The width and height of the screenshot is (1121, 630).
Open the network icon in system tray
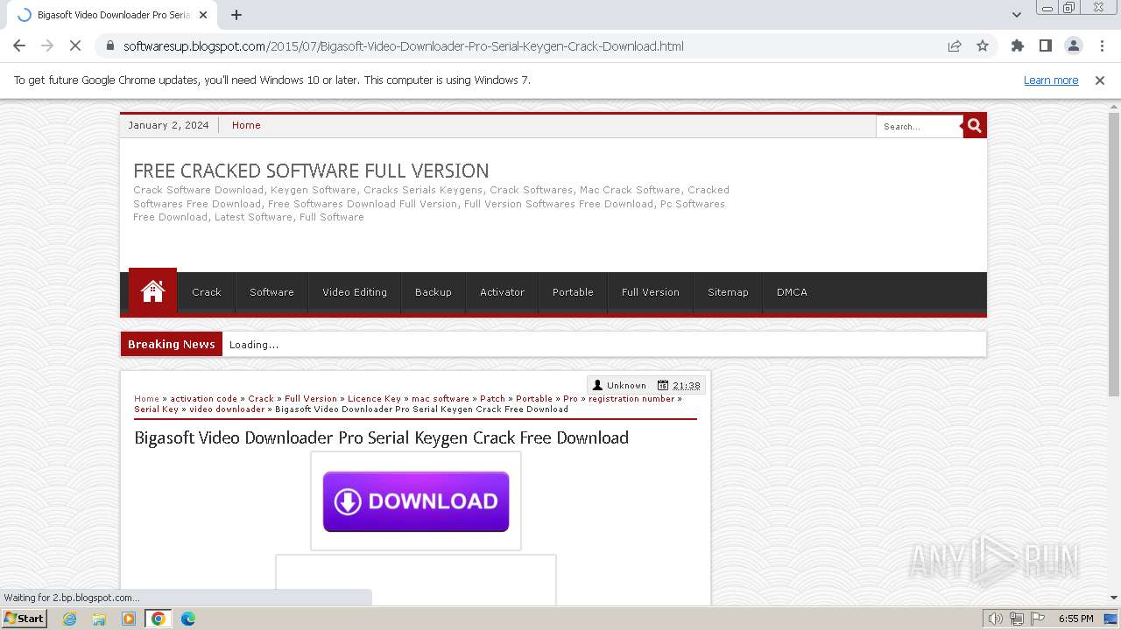pos(1016,619)
